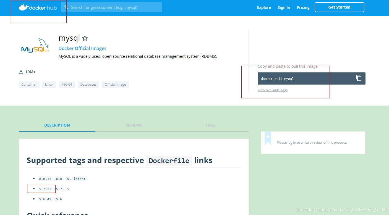This screenshot has width=389, height=215.
Task: Go to Sign In
Action: point(284,7)
